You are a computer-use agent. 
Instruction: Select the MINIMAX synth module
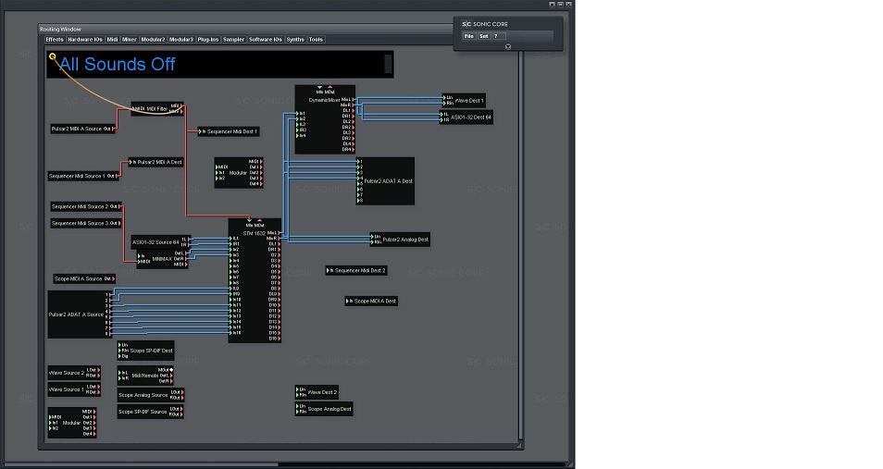pyautogui.click(x=163, y=259)
